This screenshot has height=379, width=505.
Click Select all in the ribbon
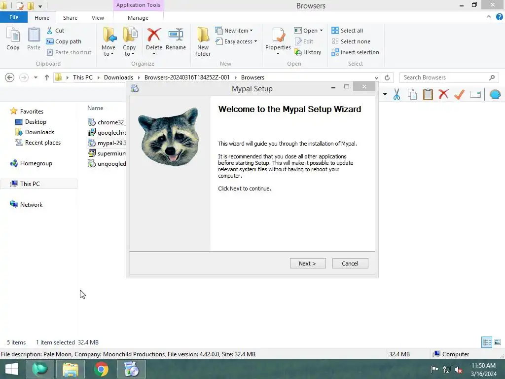[347, 31]
